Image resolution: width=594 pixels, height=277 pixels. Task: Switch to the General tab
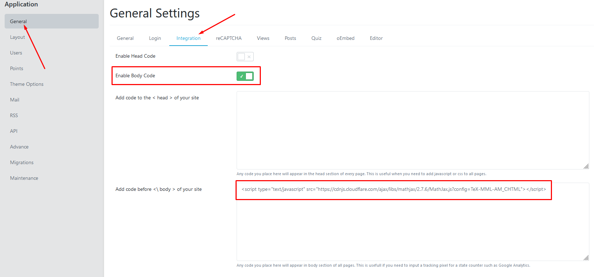pos(125,38)
